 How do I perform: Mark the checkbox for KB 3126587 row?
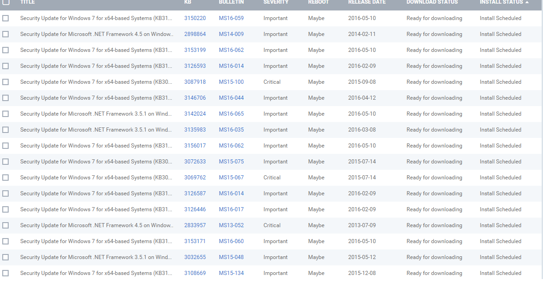tap(5, 193)
